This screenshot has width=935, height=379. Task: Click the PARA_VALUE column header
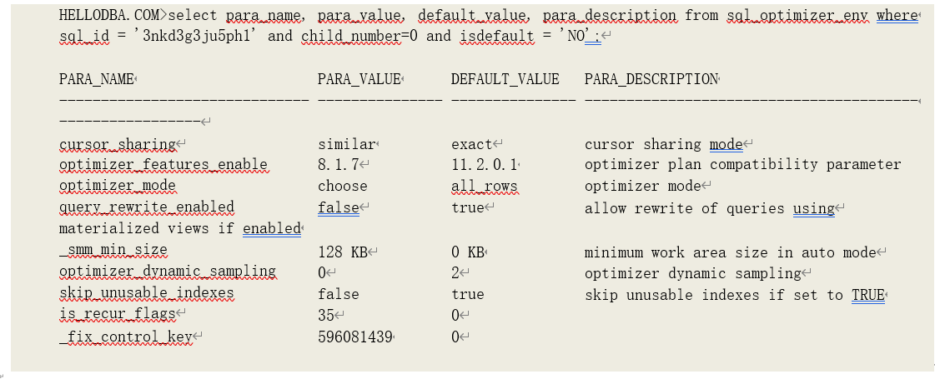pos(358,79)
